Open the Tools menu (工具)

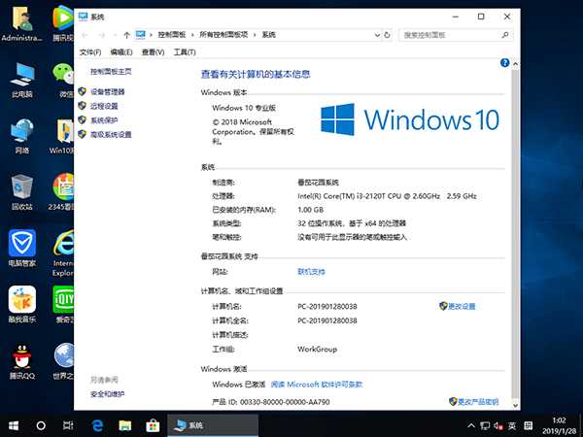point(185,52)
